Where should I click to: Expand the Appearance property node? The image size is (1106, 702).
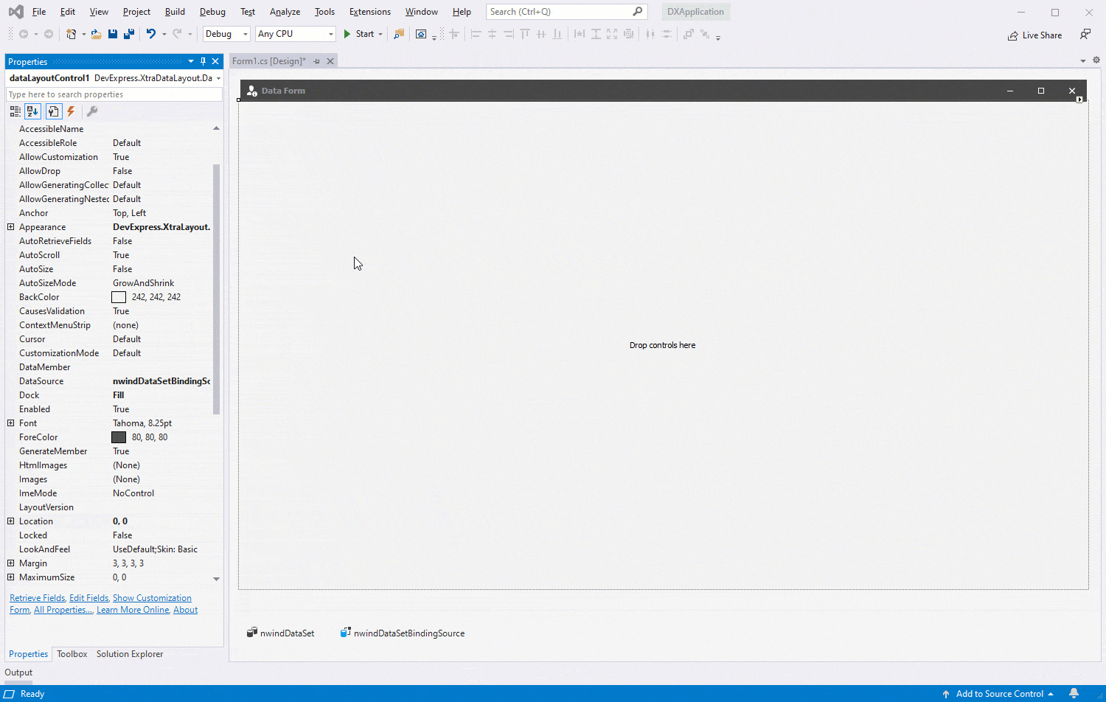click(11, 227)
